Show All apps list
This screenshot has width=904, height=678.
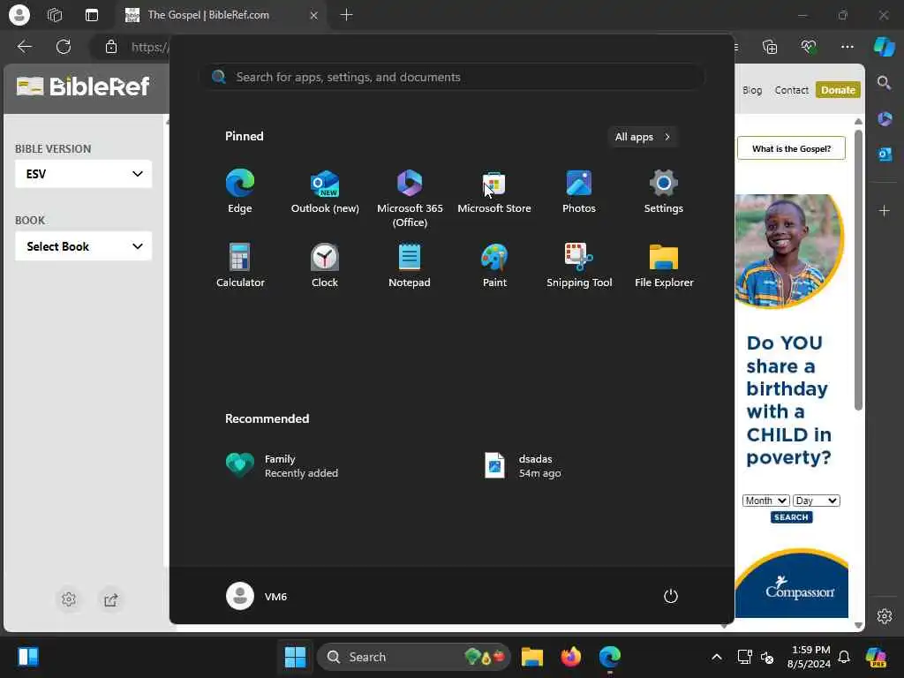[643, 137]
